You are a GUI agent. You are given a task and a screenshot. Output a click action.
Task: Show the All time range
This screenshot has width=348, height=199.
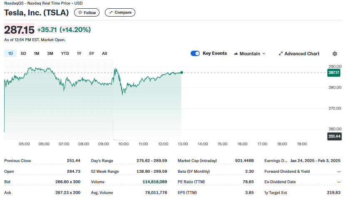pos(104,53)
